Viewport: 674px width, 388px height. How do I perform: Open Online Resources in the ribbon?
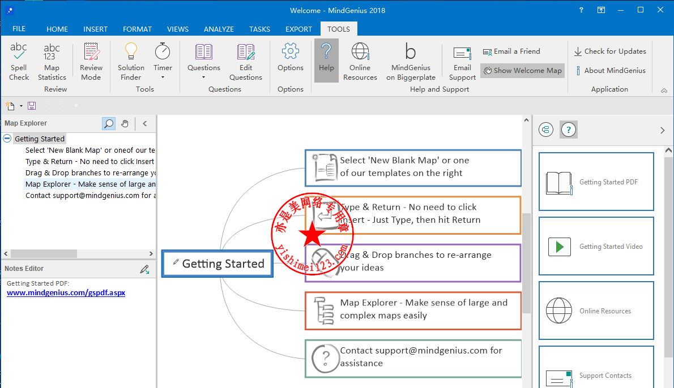(360, 62)
